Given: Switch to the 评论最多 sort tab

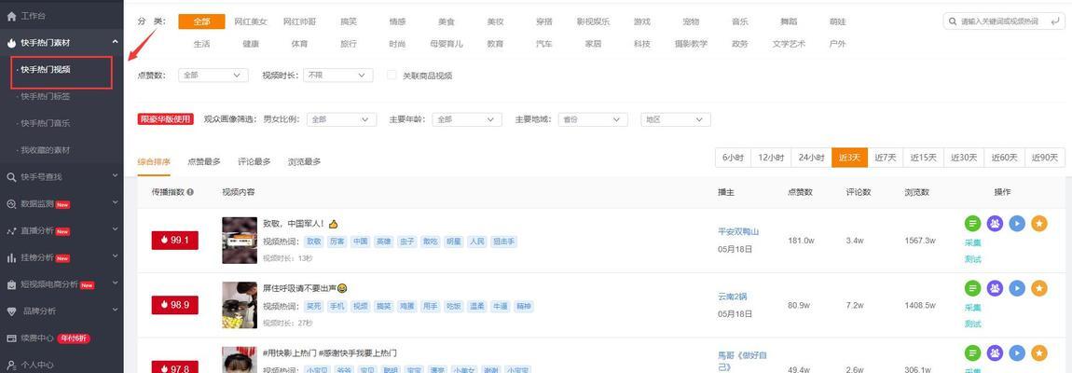Looking at the screenshot, I should coord(254,162).
